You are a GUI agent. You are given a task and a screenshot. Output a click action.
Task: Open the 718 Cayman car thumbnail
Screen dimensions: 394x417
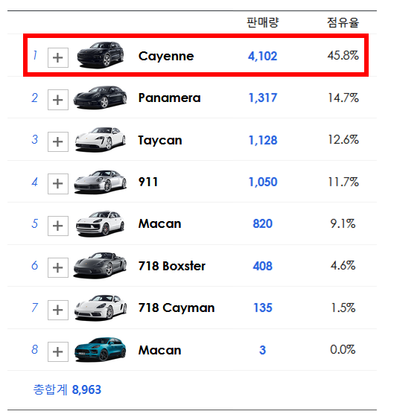[x=101, y=308]
